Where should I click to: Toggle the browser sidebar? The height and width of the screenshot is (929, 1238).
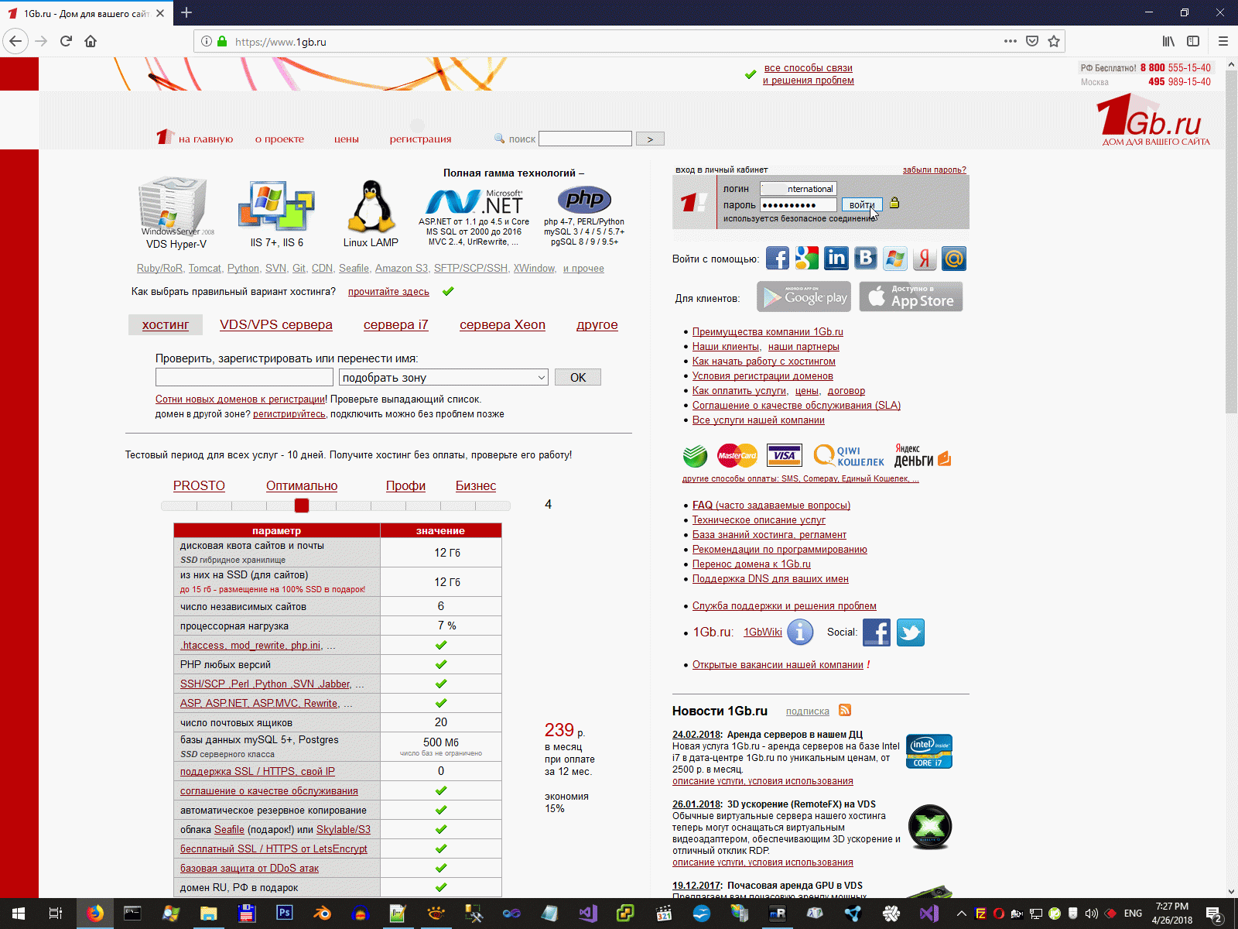[x=1193, y=41]
